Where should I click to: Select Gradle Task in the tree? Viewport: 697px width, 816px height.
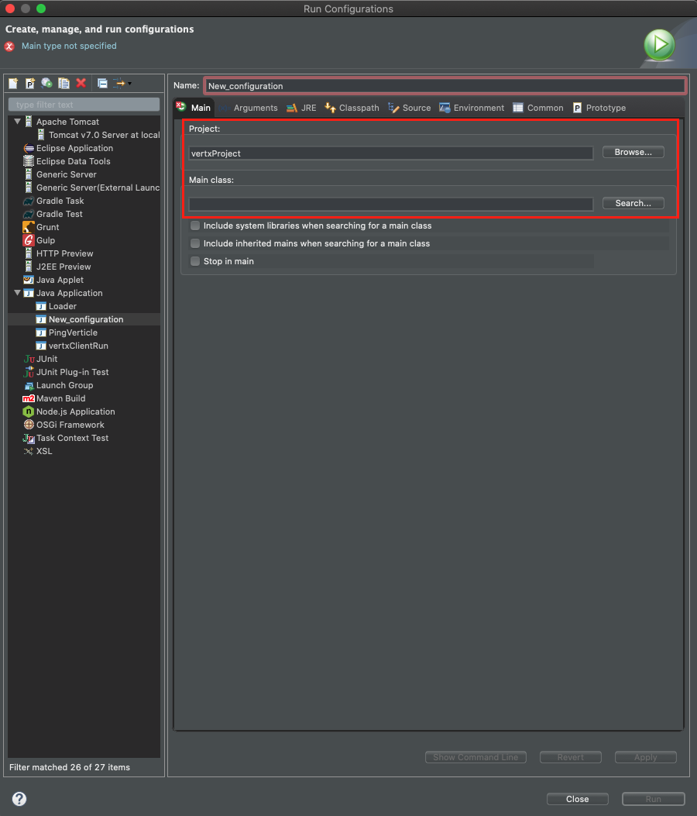(x=53, y=201)
